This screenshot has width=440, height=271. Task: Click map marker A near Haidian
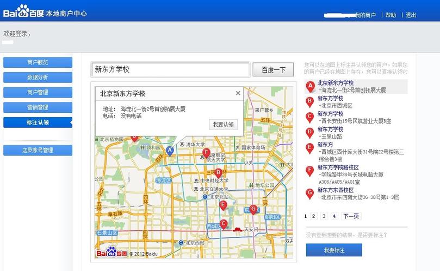pos(170,150)
